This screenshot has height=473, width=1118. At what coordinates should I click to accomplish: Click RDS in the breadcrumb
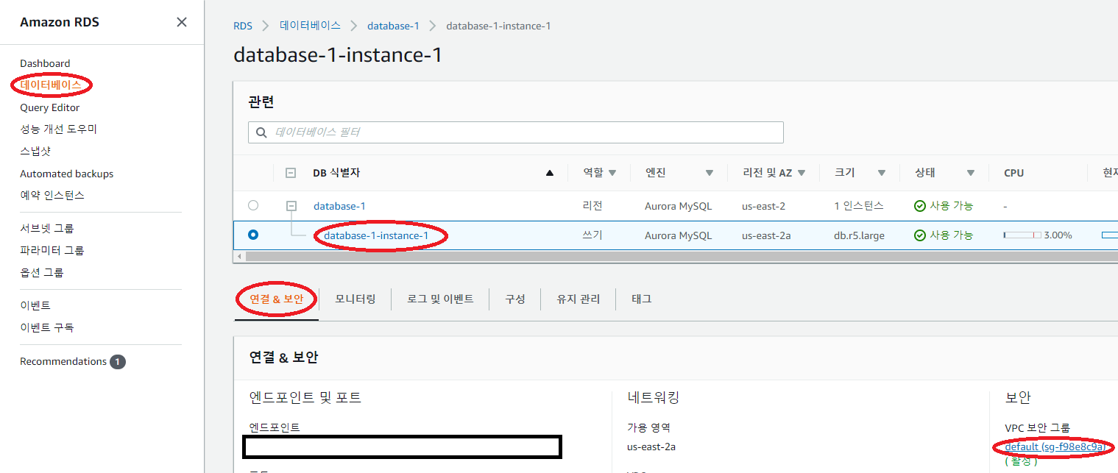pyautogui.click(x=242, y=26)
